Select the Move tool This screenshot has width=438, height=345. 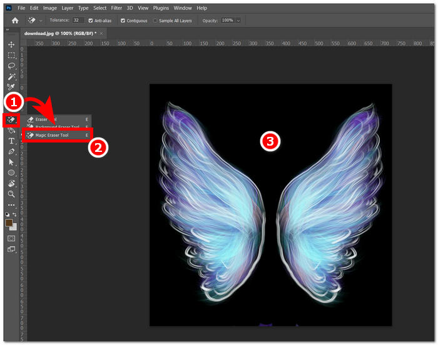11,44
